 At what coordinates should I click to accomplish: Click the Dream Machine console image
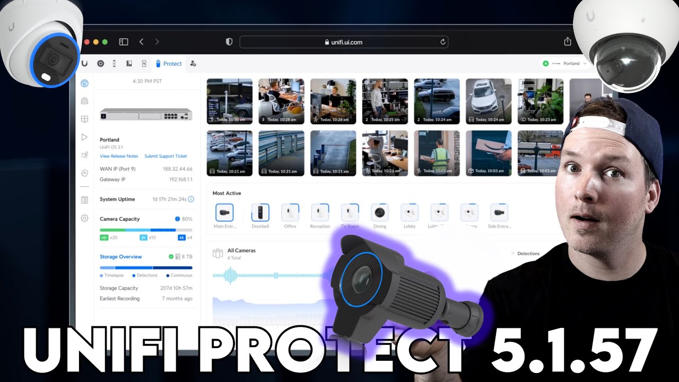(x=146, y=114)
